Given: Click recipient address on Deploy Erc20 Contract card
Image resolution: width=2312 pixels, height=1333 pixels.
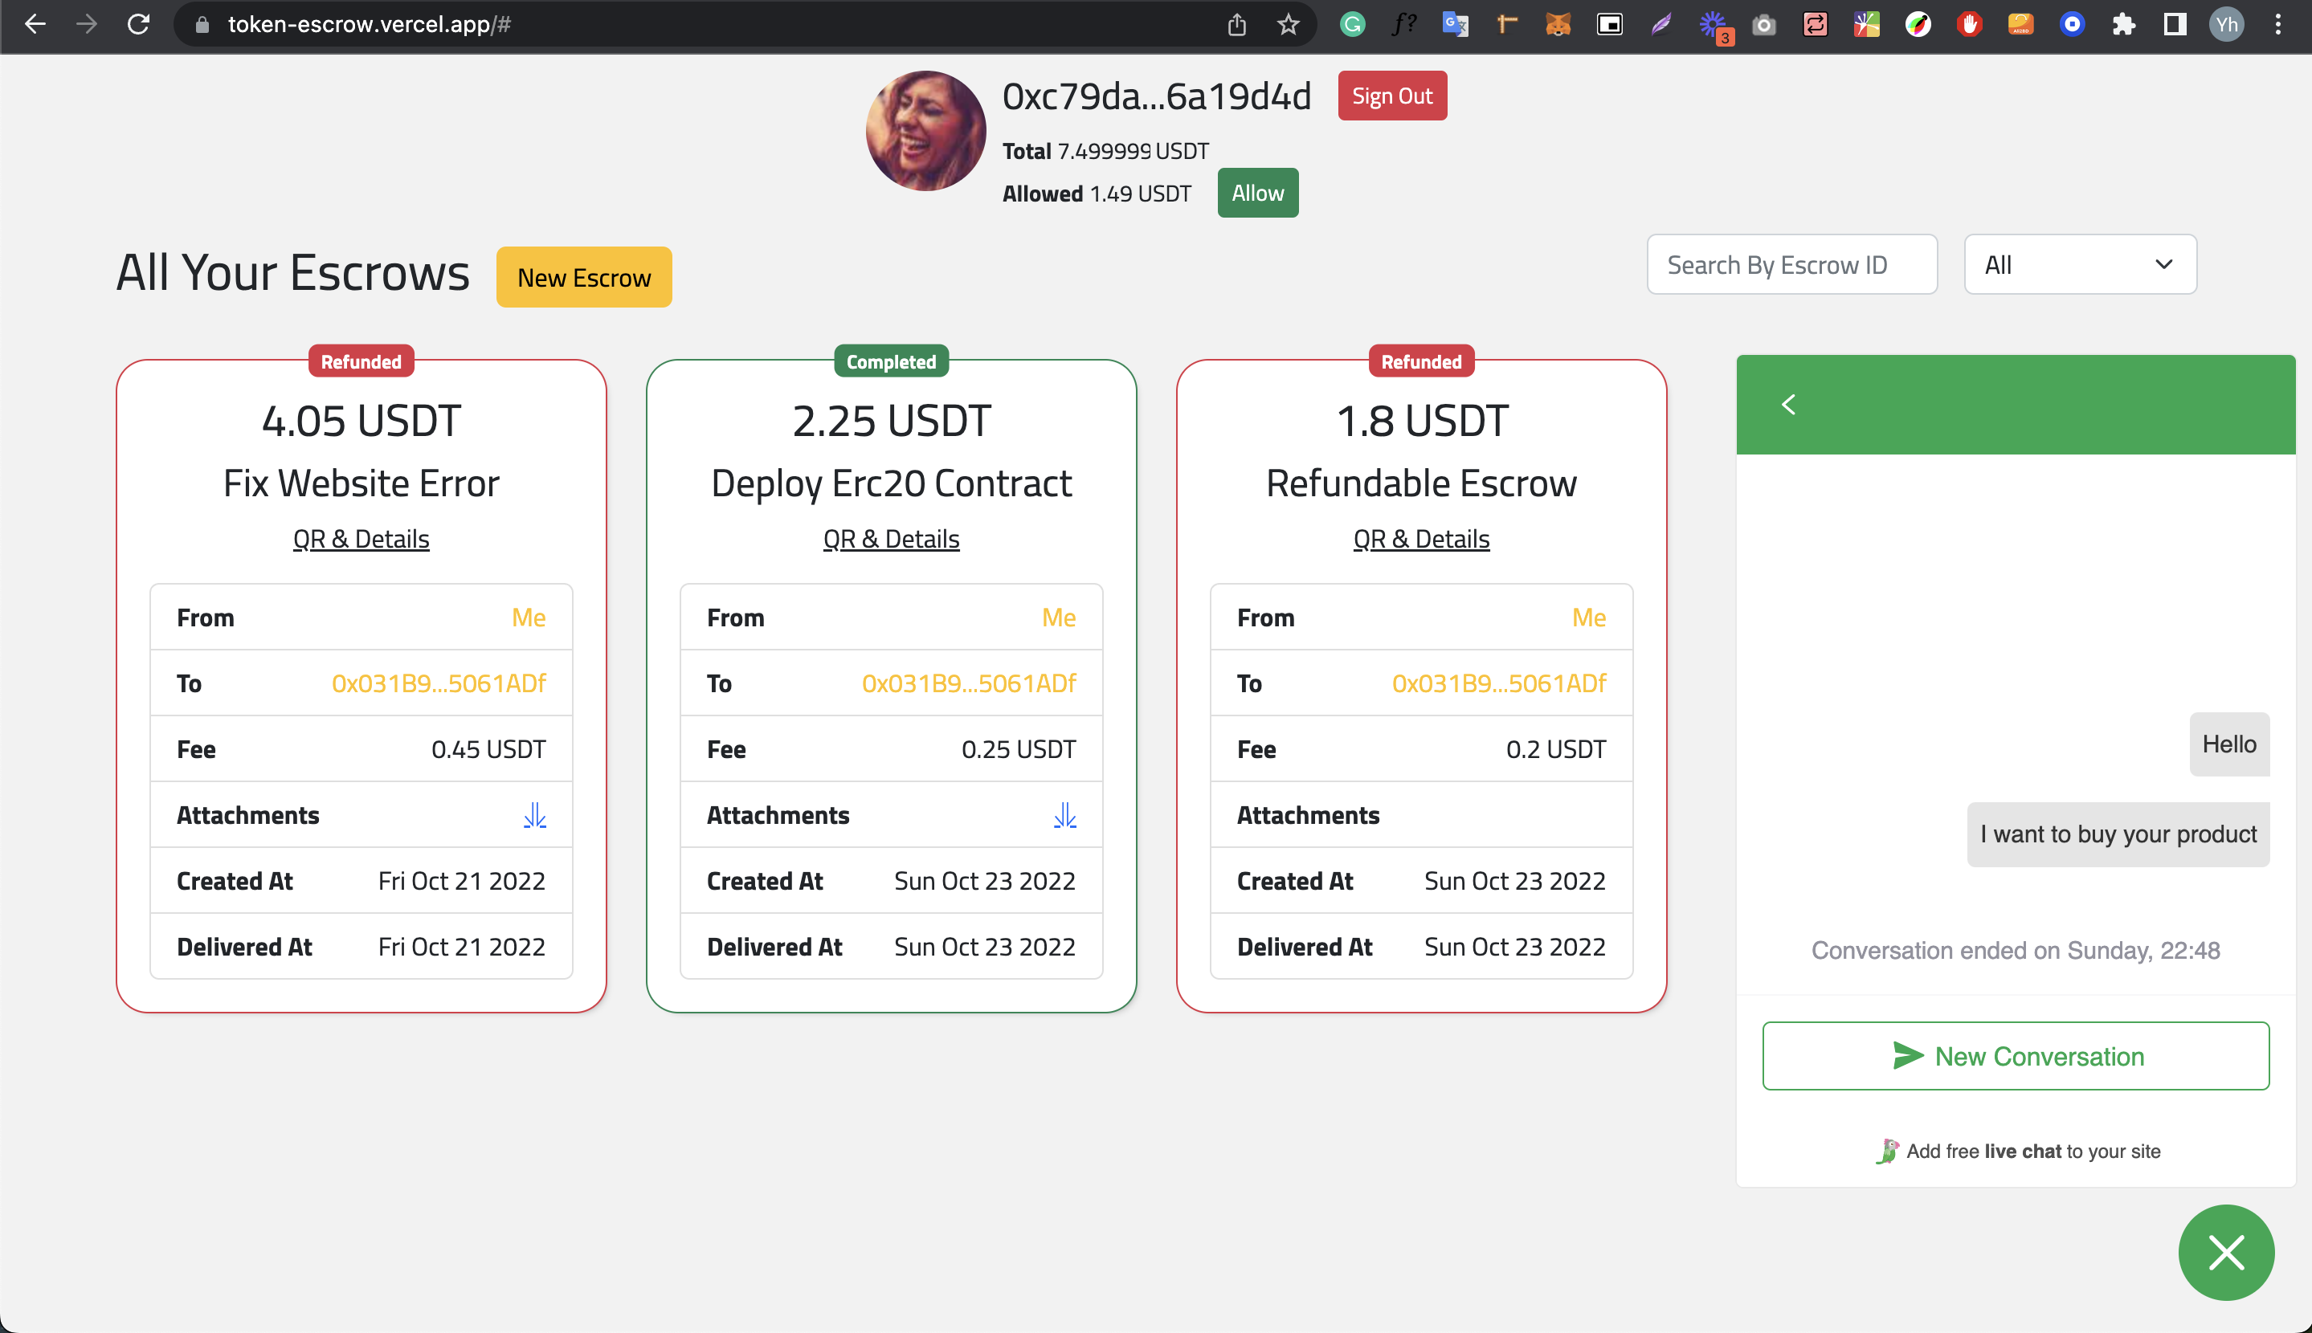Looking at the screenshot, I should coord(968,683).
